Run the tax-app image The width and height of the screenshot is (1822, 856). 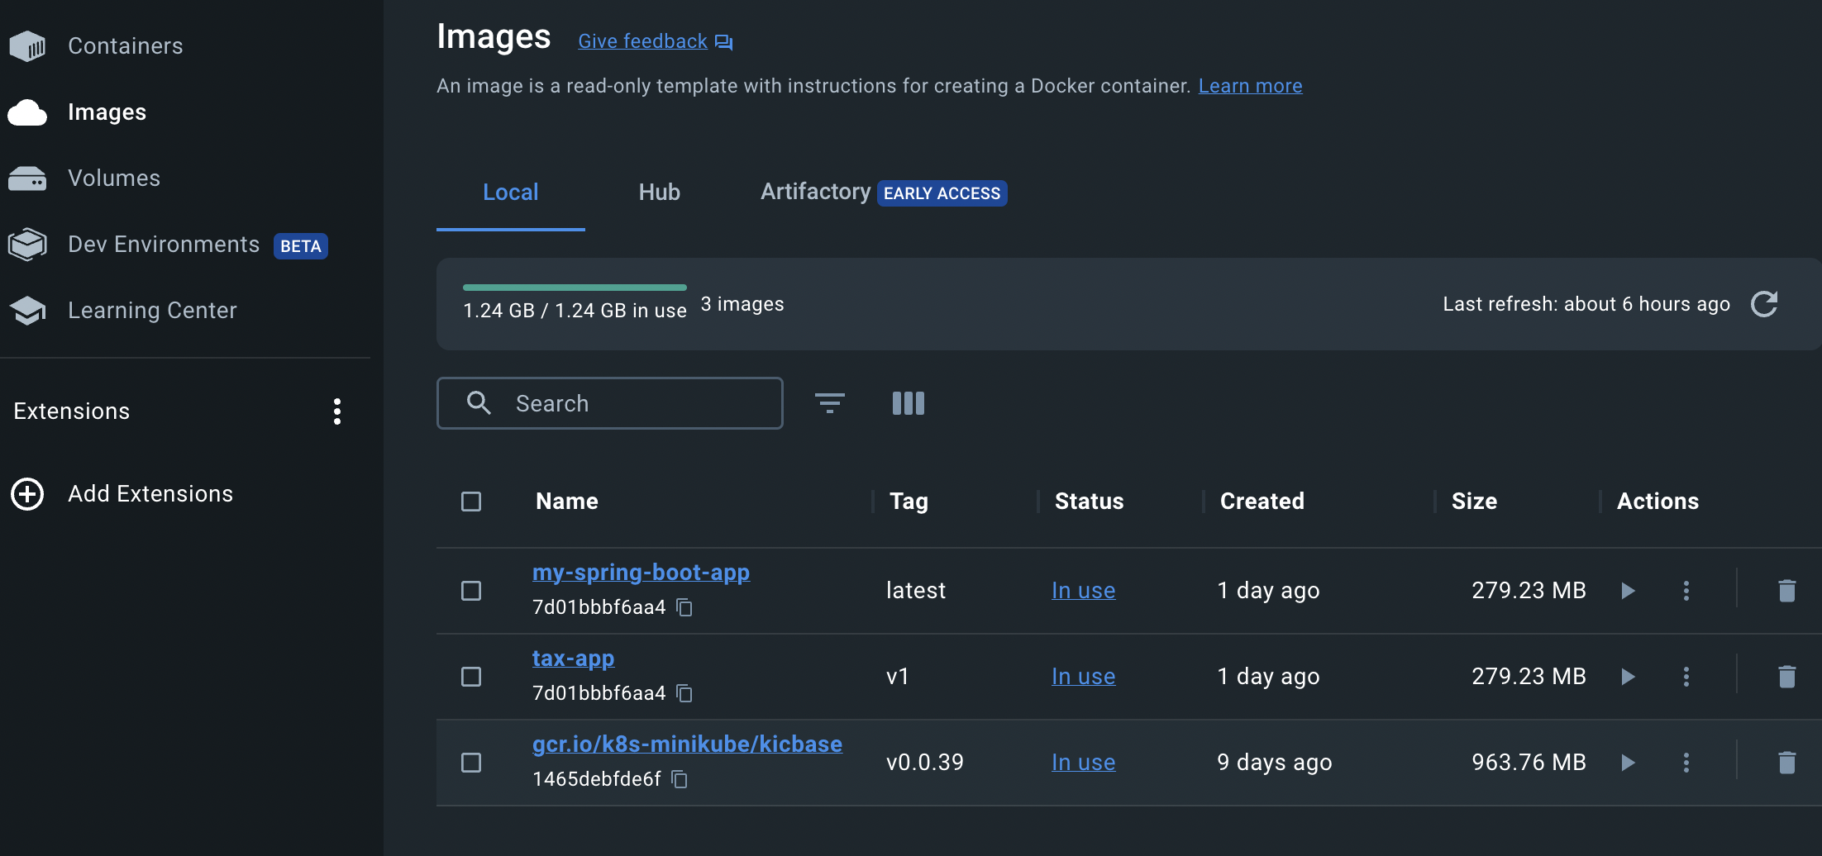[x=1628, y=677]
